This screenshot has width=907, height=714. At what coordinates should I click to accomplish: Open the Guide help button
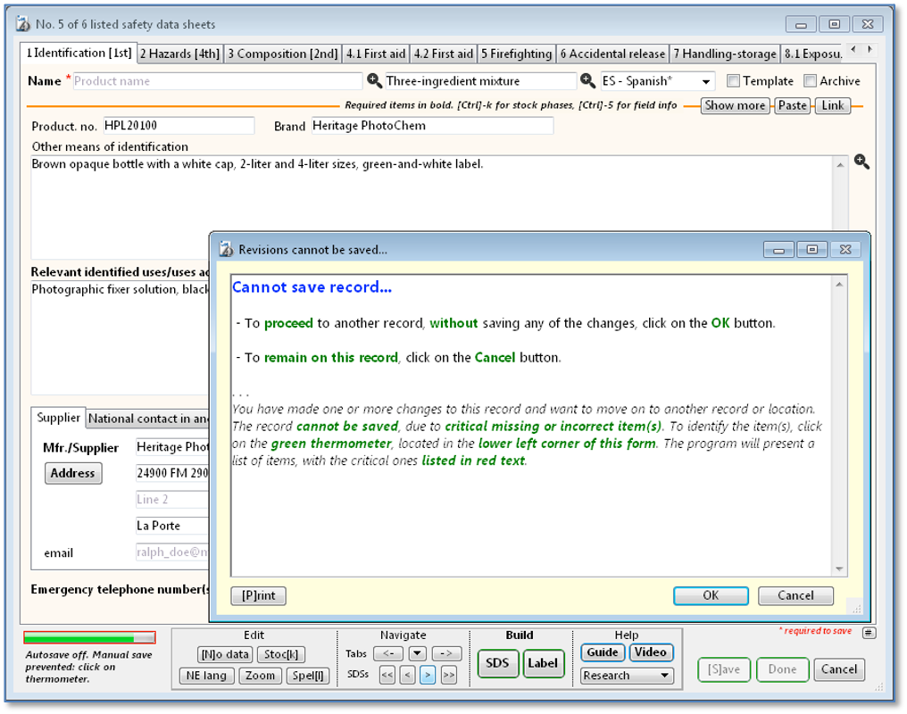603,652
